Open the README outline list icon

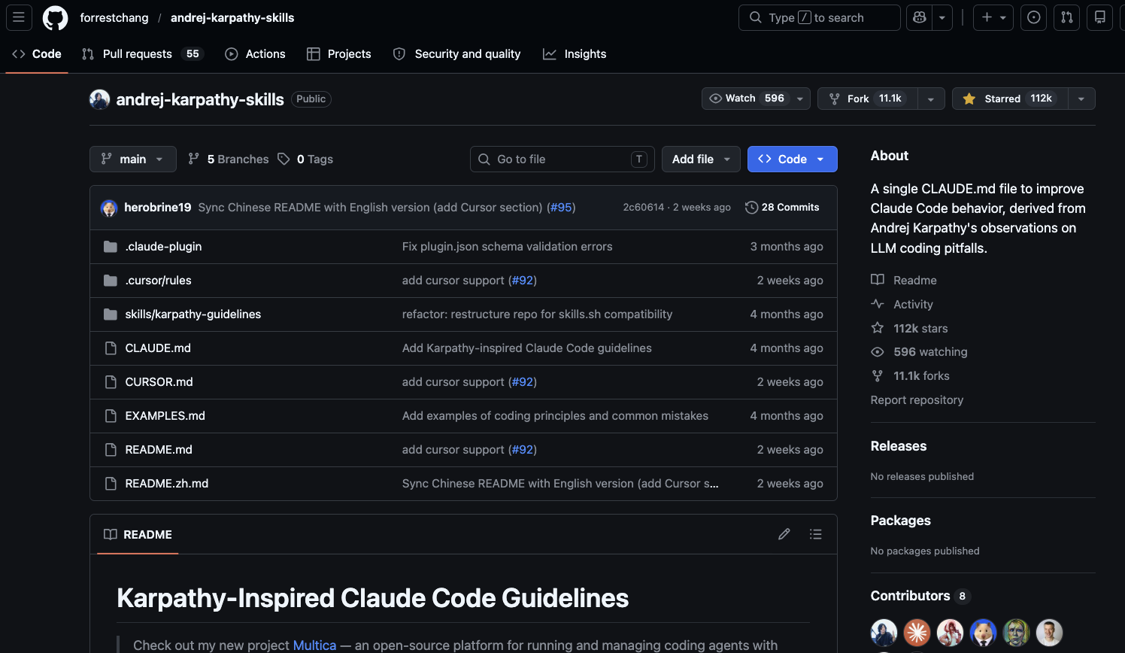[816, 534]
